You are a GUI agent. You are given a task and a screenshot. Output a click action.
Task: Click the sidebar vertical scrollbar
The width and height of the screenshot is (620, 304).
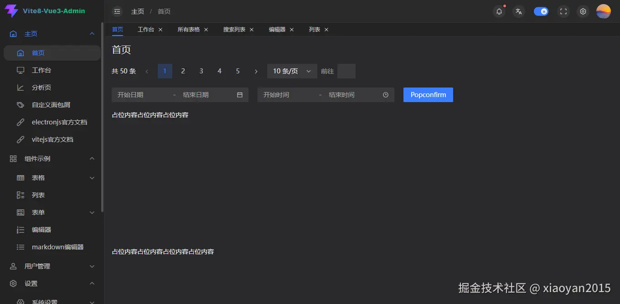[x=103, y=118]
